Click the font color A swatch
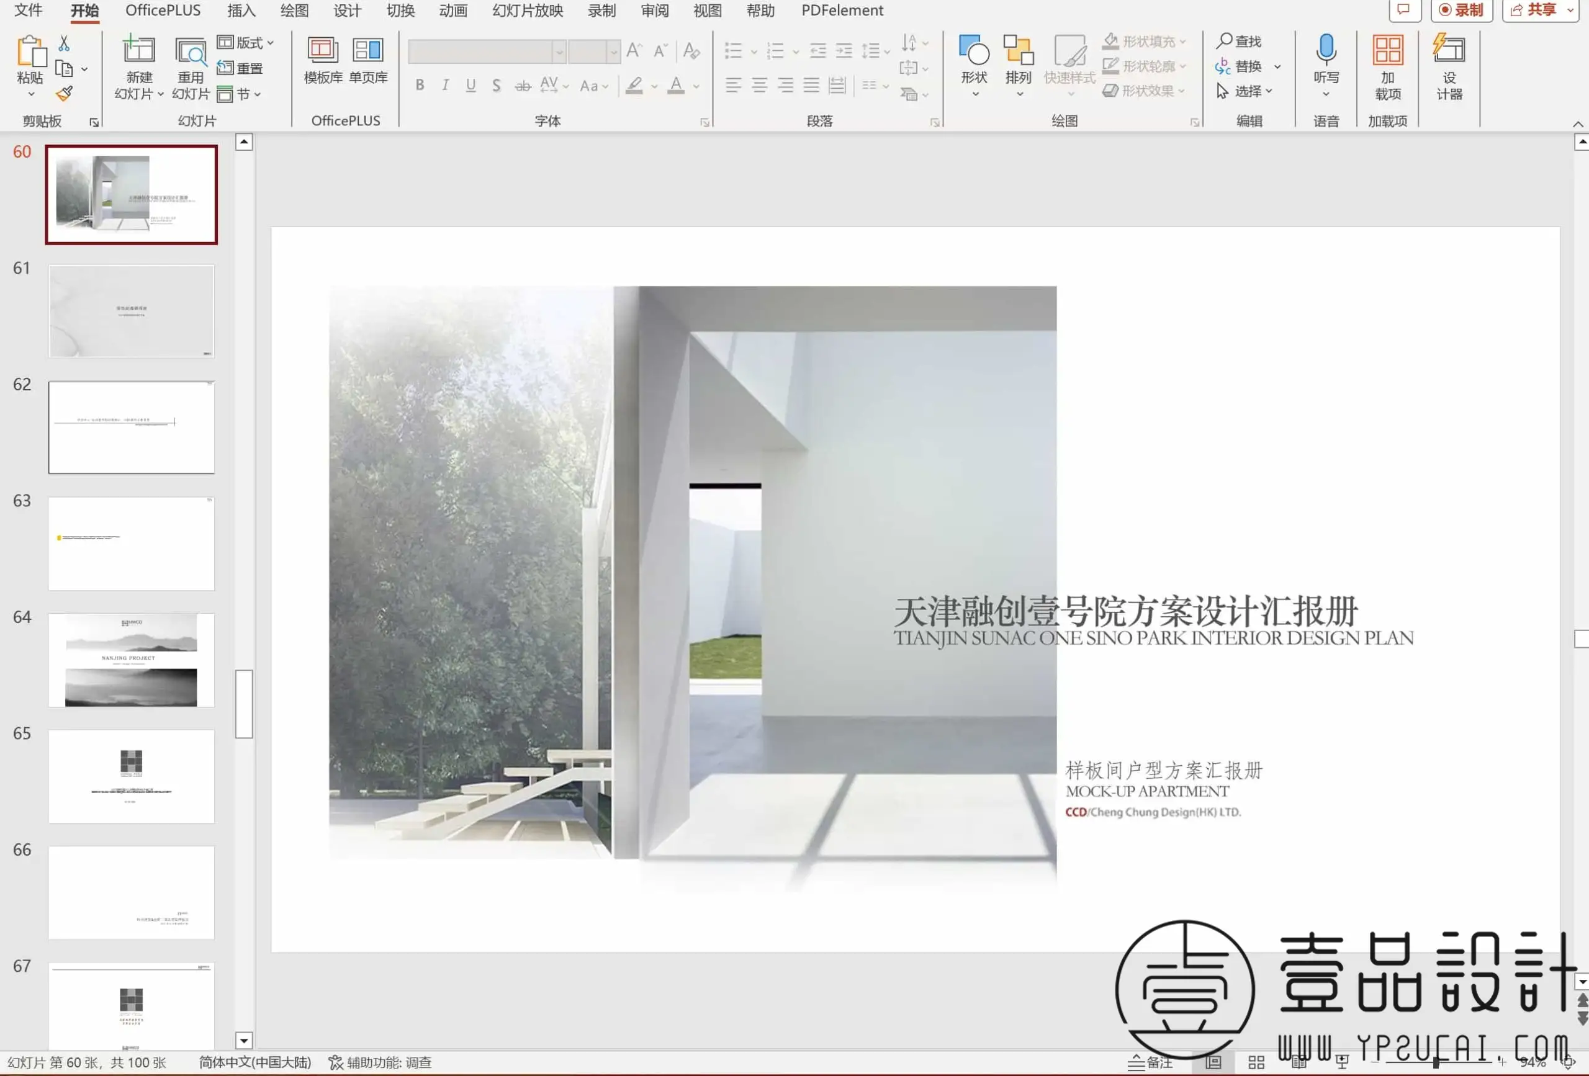Screen dimensions: 1589x1076 pos(676,86)
